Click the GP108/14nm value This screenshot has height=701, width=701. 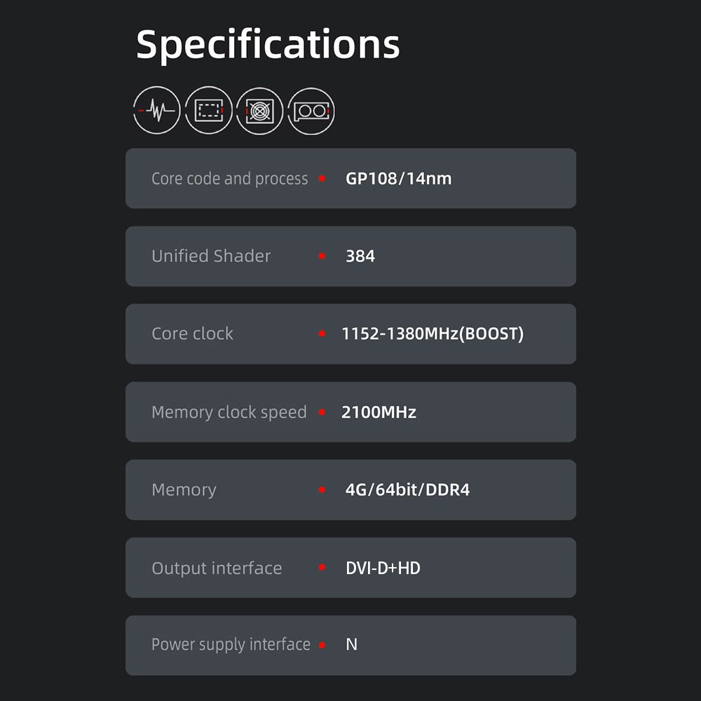(x=398, y=179)
